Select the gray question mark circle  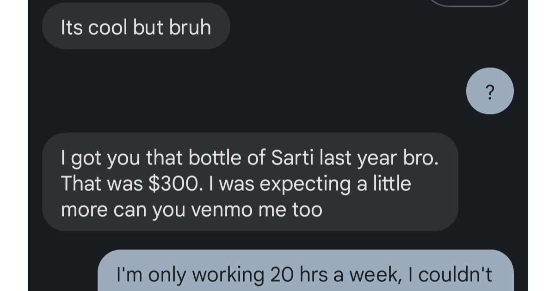coord(490,91)
